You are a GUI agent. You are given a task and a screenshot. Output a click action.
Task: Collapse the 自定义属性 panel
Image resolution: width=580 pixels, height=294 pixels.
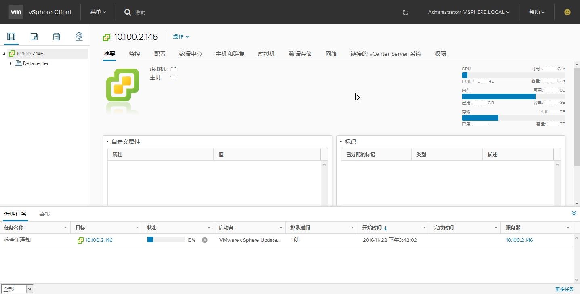tap(107, 142)
